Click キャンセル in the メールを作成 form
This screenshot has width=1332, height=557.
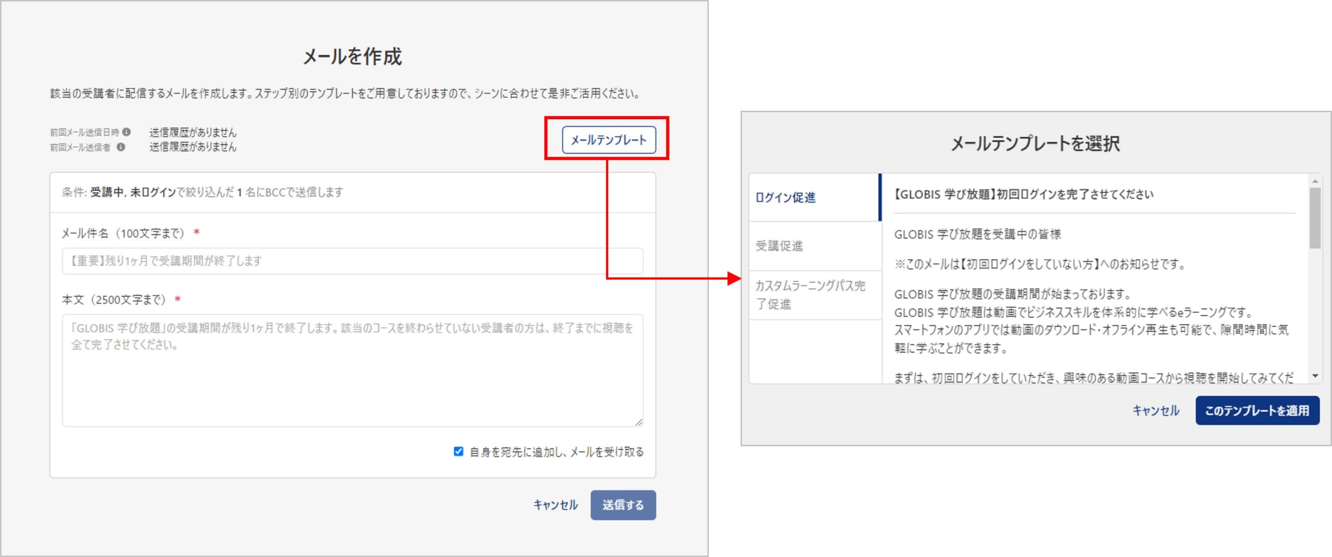555,504
